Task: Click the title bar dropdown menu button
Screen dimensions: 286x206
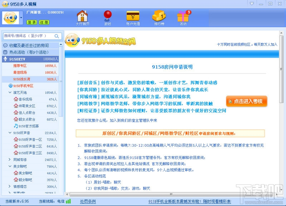Action: 252,4
